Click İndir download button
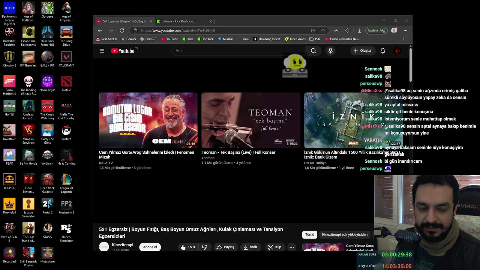 250,247
